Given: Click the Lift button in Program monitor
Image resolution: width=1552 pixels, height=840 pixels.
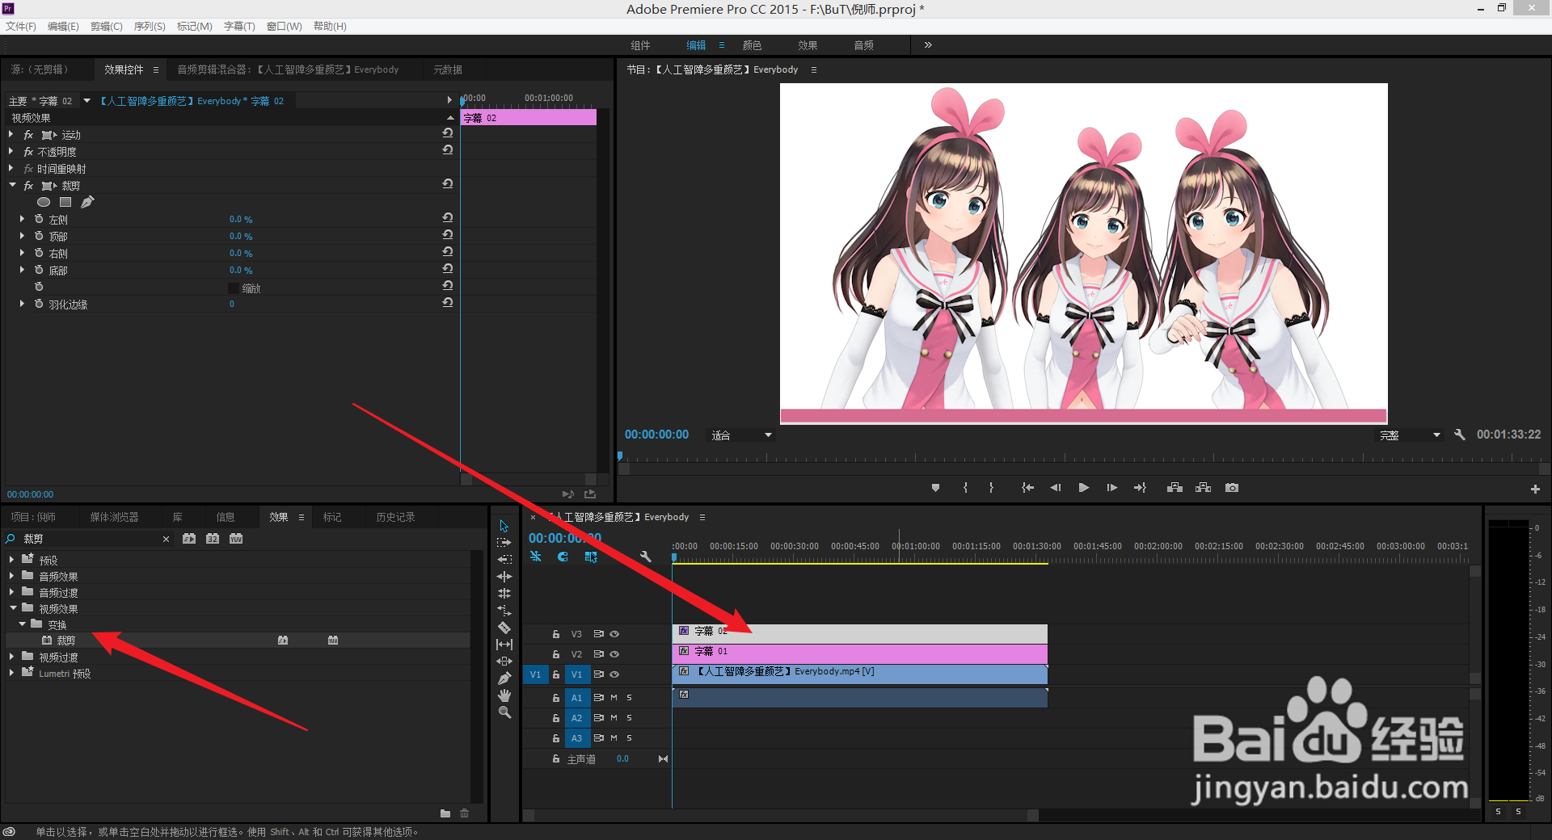Looking at the screenshot, I should point(1175,488).
